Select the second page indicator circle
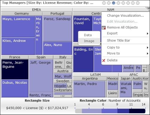The image size is (150, 115). tap(109, 3)
